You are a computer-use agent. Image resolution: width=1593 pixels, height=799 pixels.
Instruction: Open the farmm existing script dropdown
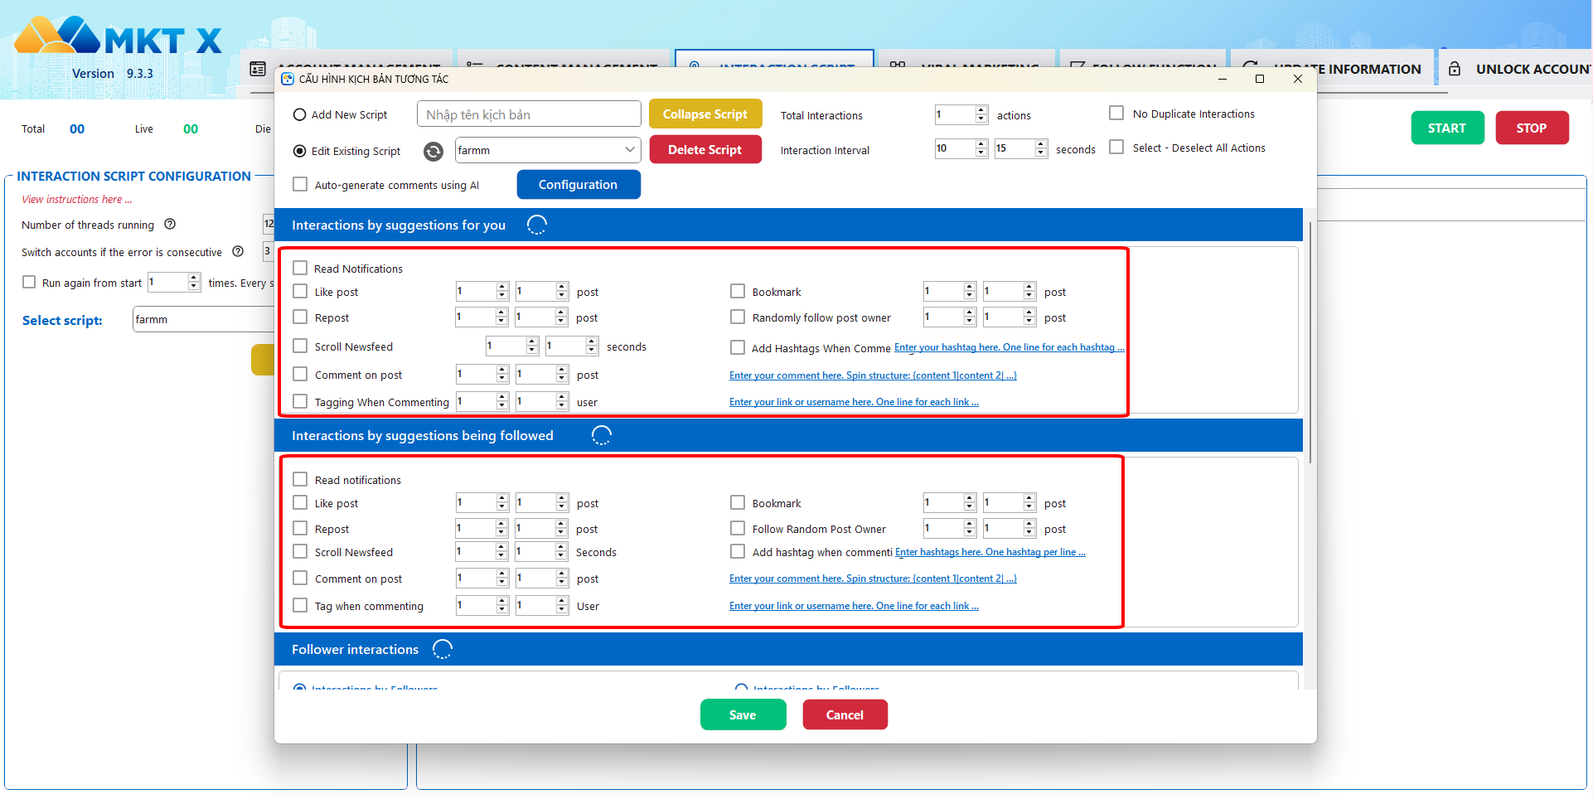point(630,150)
